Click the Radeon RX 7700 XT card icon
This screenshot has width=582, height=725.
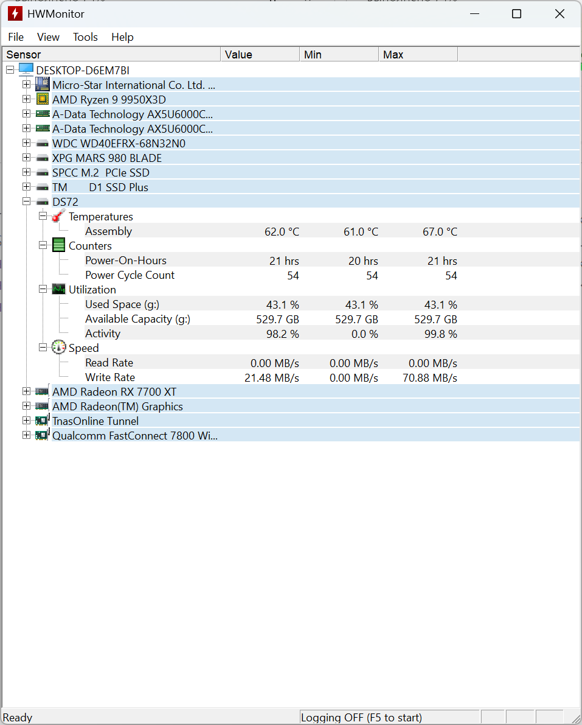point(42,391)
